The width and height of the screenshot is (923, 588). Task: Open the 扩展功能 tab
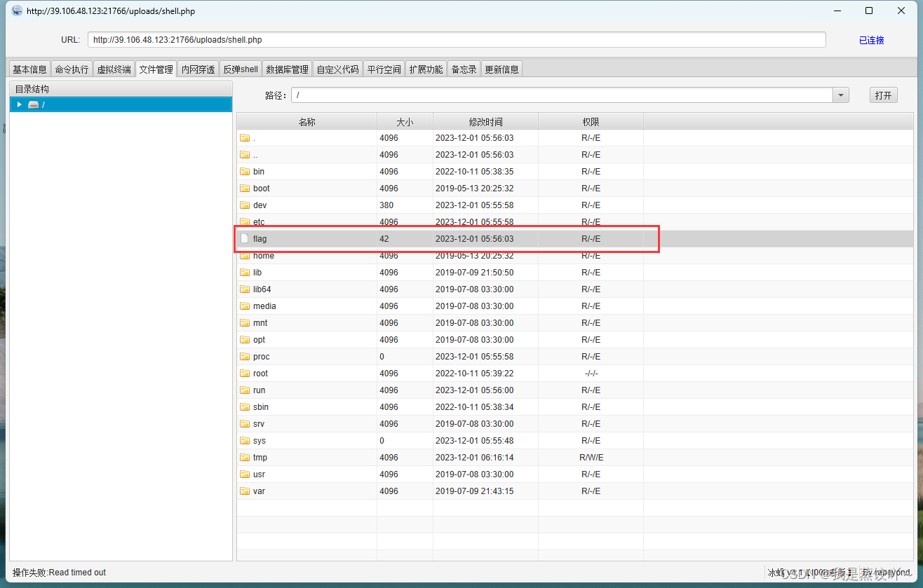pos(426,69)
